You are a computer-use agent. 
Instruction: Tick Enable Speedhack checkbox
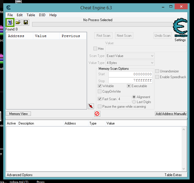click(x=157, y=77)
